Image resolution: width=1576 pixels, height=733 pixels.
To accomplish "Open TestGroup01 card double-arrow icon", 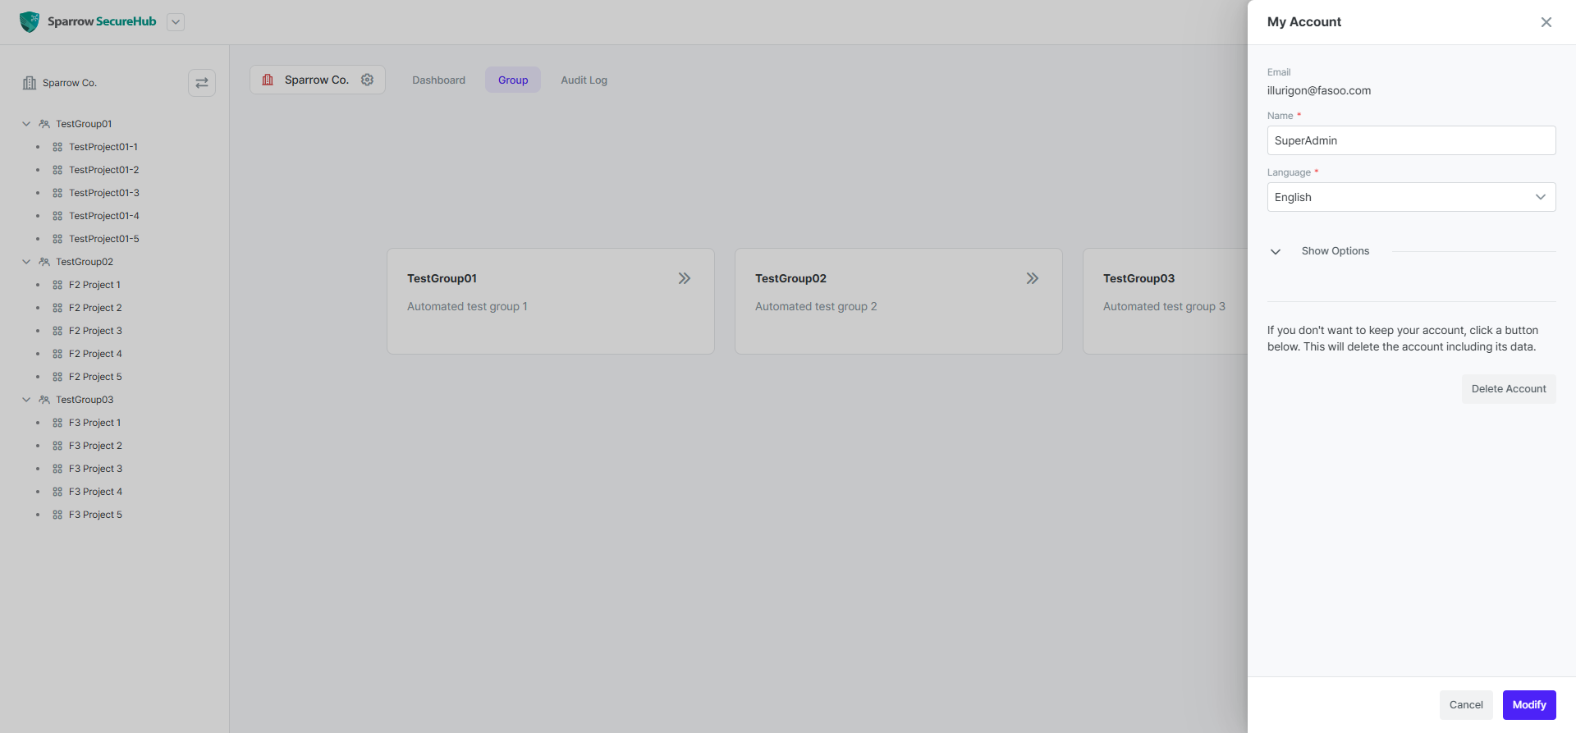I will point(685,278).
